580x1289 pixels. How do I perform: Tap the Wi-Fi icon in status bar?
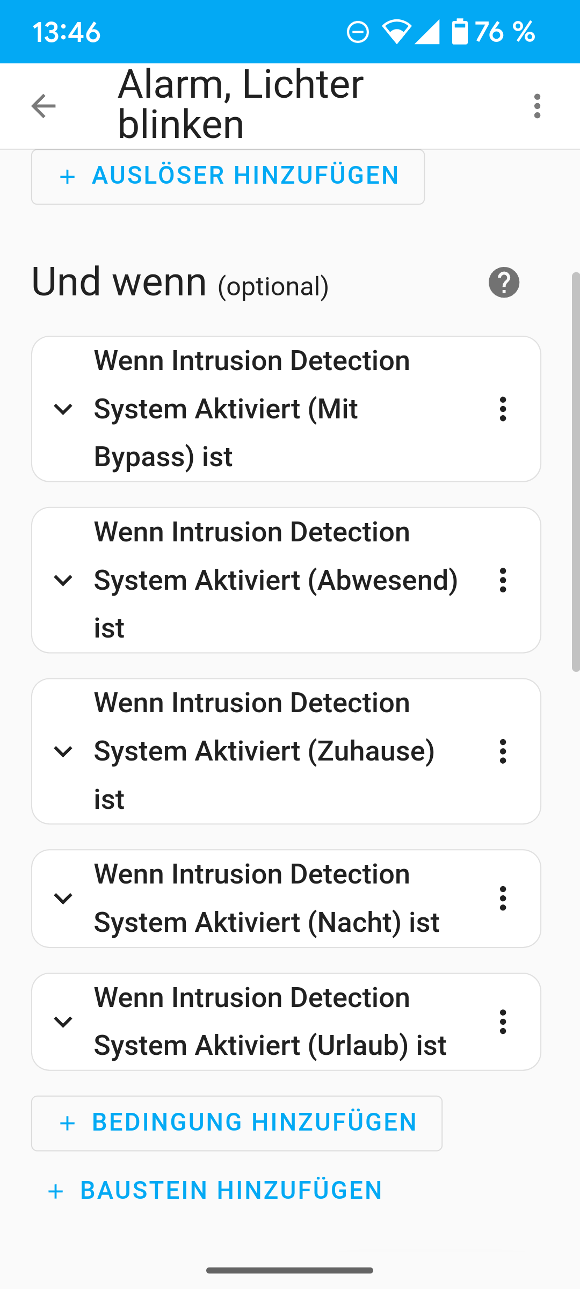(396, 32)
